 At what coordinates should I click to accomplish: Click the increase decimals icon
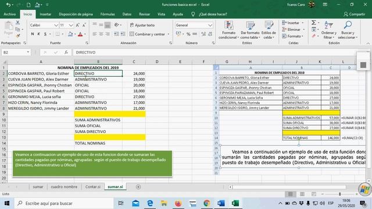pos(203,34)
